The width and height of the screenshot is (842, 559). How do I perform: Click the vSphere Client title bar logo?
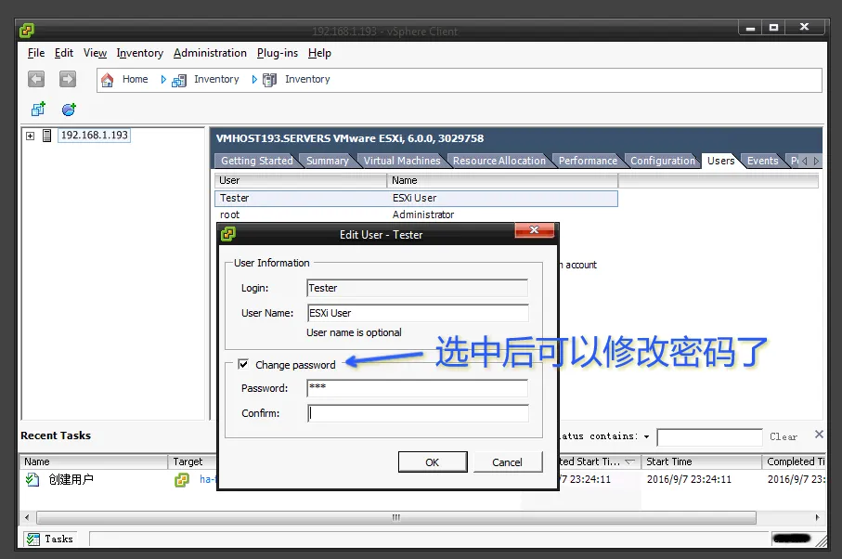27,31
